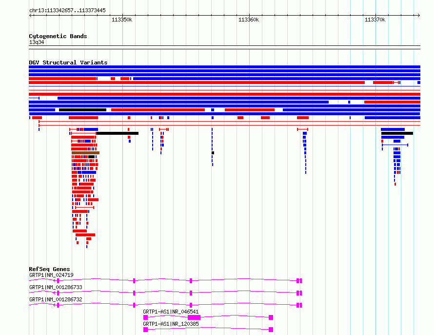Viewport: 434px width, 335px height.
Task: Click the 13q34 band label
Action: pos(37,42)
